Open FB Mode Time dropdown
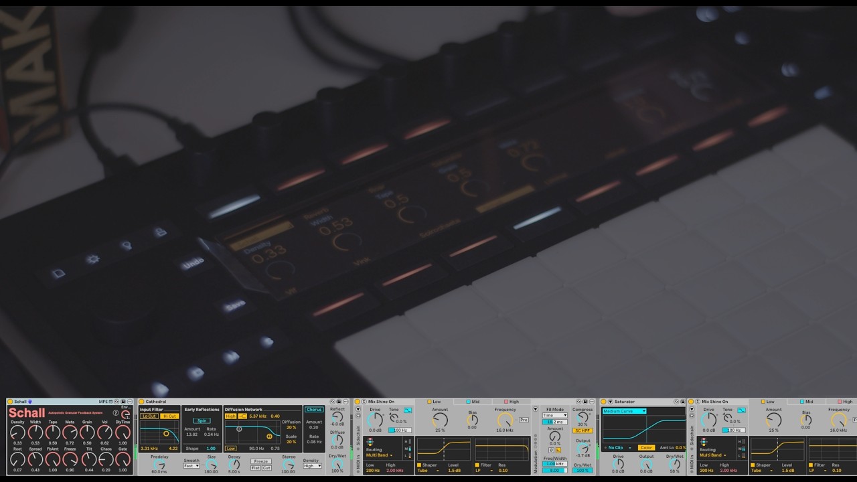The image size is (857, 482). 554,415
